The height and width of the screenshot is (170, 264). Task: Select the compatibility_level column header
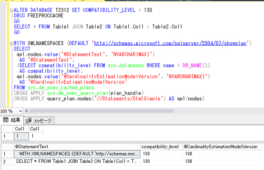point(161,146)
